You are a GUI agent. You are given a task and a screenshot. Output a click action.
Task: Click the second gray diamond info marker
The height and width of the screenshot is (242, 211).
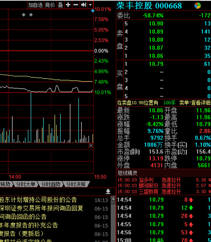pyautogui.click(x=31, y=15)
